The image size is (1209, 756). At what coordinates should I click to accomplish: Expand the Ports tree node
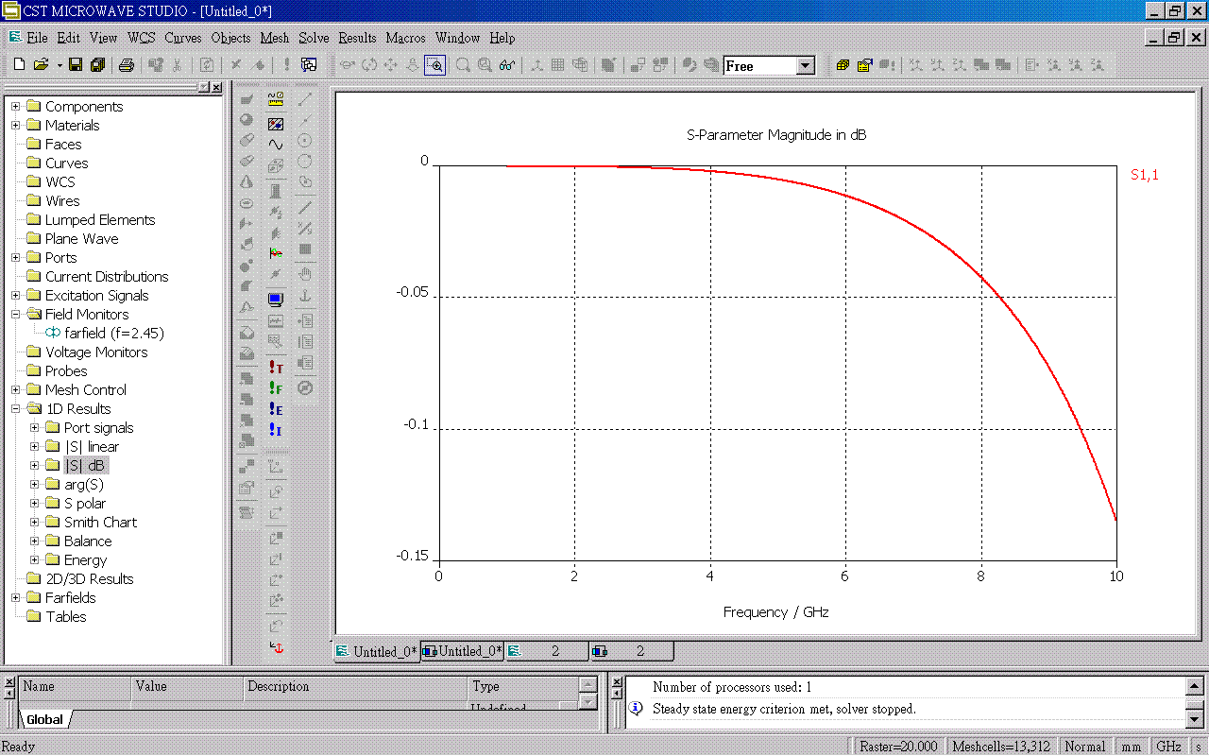coord(15,257)
